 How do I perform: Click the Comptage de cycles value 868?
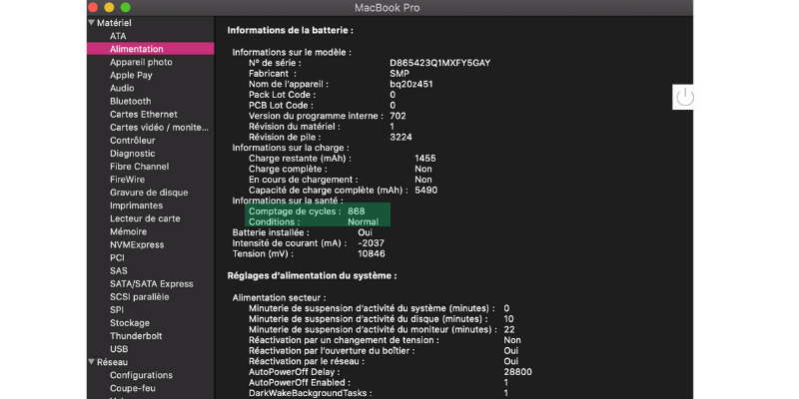357,211
